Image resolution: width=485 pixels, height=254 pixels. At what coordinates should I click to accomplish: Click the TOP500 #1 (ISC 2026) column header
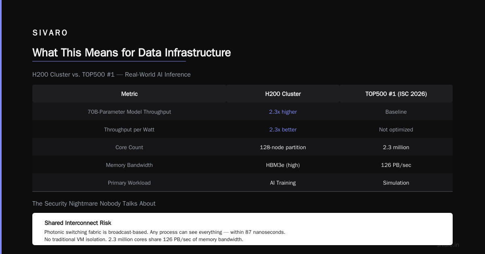(x=396, y=94)
